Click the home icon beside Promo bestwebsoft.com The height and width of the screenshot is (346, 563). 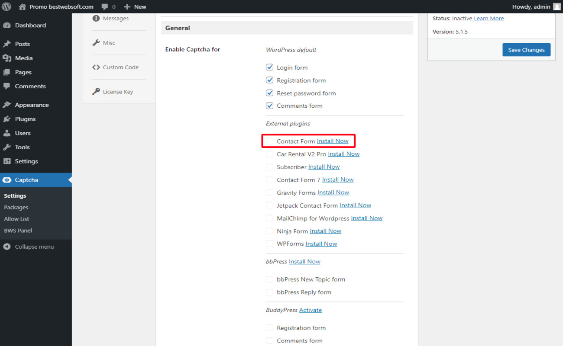coord(23,6)
